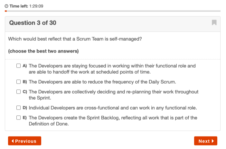The width and height of the screenshot is (226, 149).
Task: Click the remaining time countdown 1:29:09
Action: click(36, 6)
